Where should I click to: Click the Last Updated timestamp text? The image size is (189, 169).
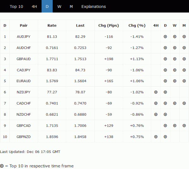point(30,152)
